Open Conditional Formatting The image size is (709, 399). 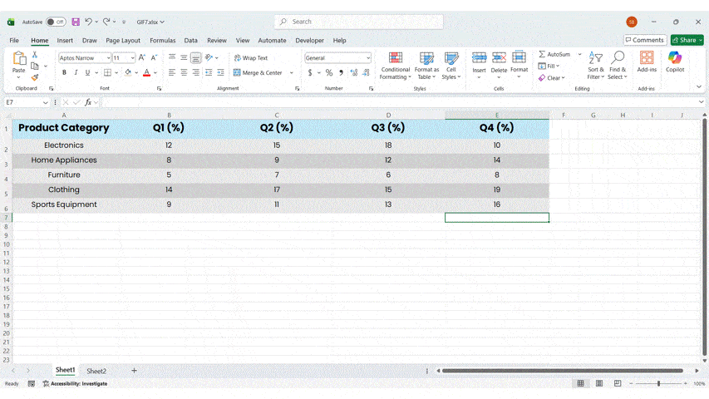(x=395, y=66)
